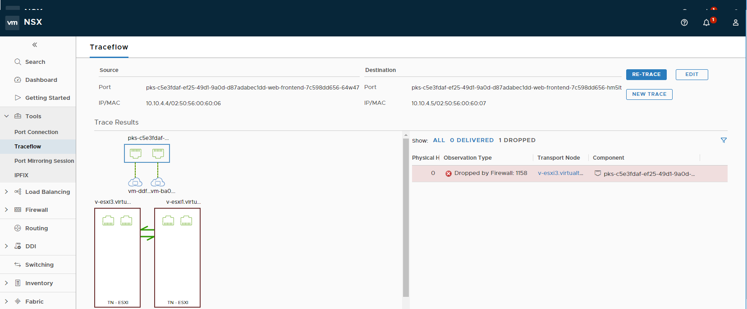Click the Dashboard gauge icon
Viewport: 747px width, 309px height.
click(x=18, y=80)
